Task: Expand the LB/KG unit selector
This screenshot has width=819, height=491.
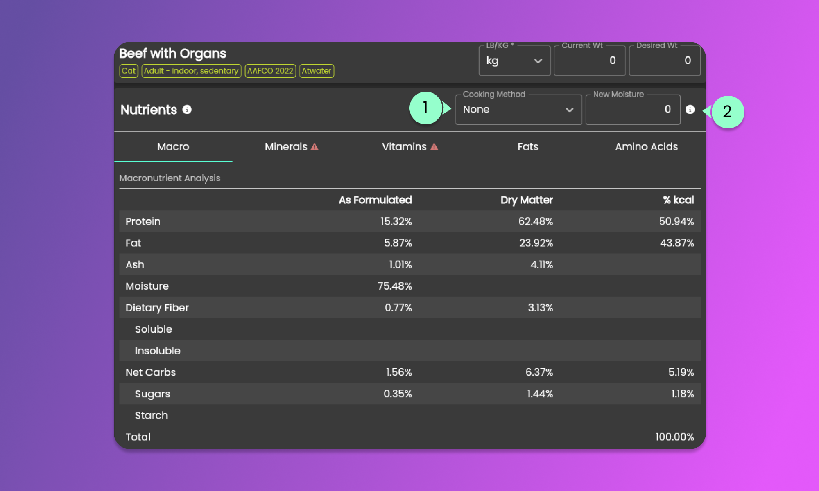Action: 514,61
